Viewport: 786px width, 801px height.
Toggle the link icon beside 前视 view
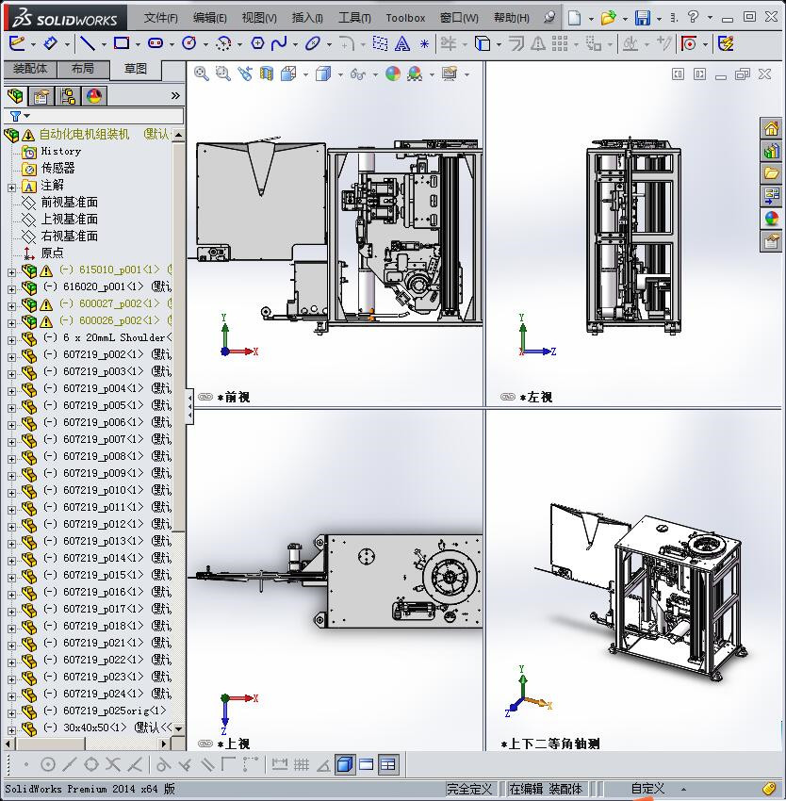(x=205, y=398)
